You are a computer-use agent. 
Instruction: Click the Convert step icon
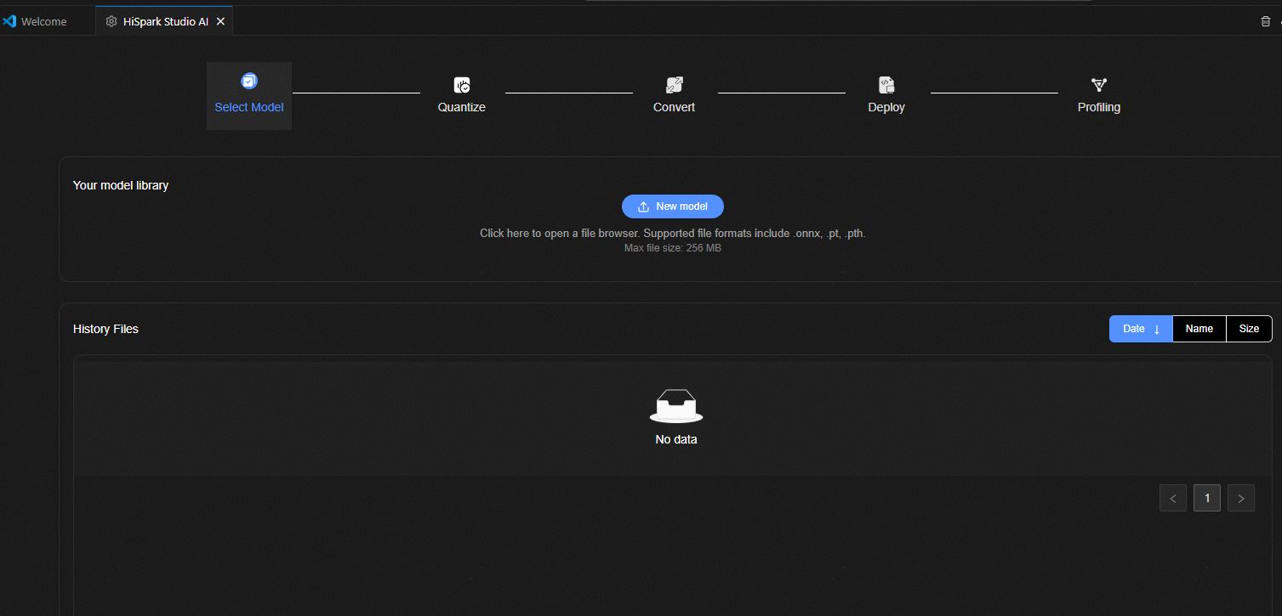675,85
